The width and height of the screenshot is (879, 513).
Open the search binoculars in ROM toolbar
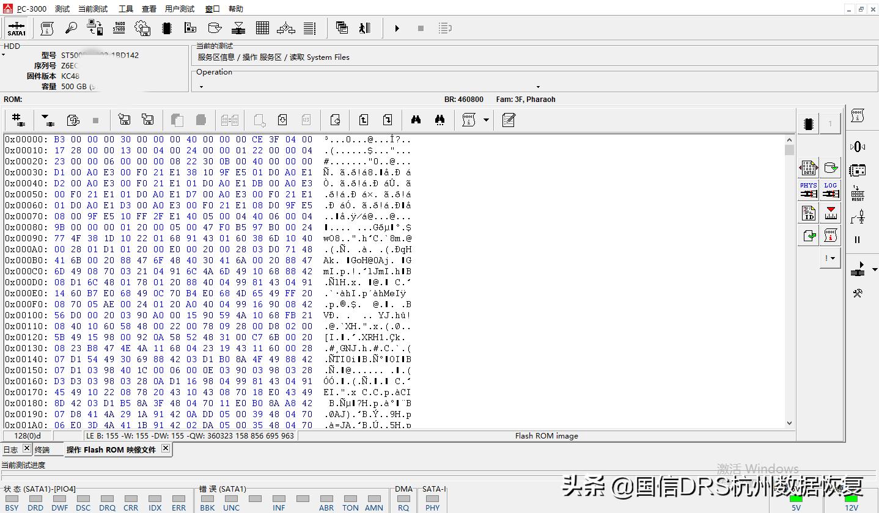[x=416, y=120]
